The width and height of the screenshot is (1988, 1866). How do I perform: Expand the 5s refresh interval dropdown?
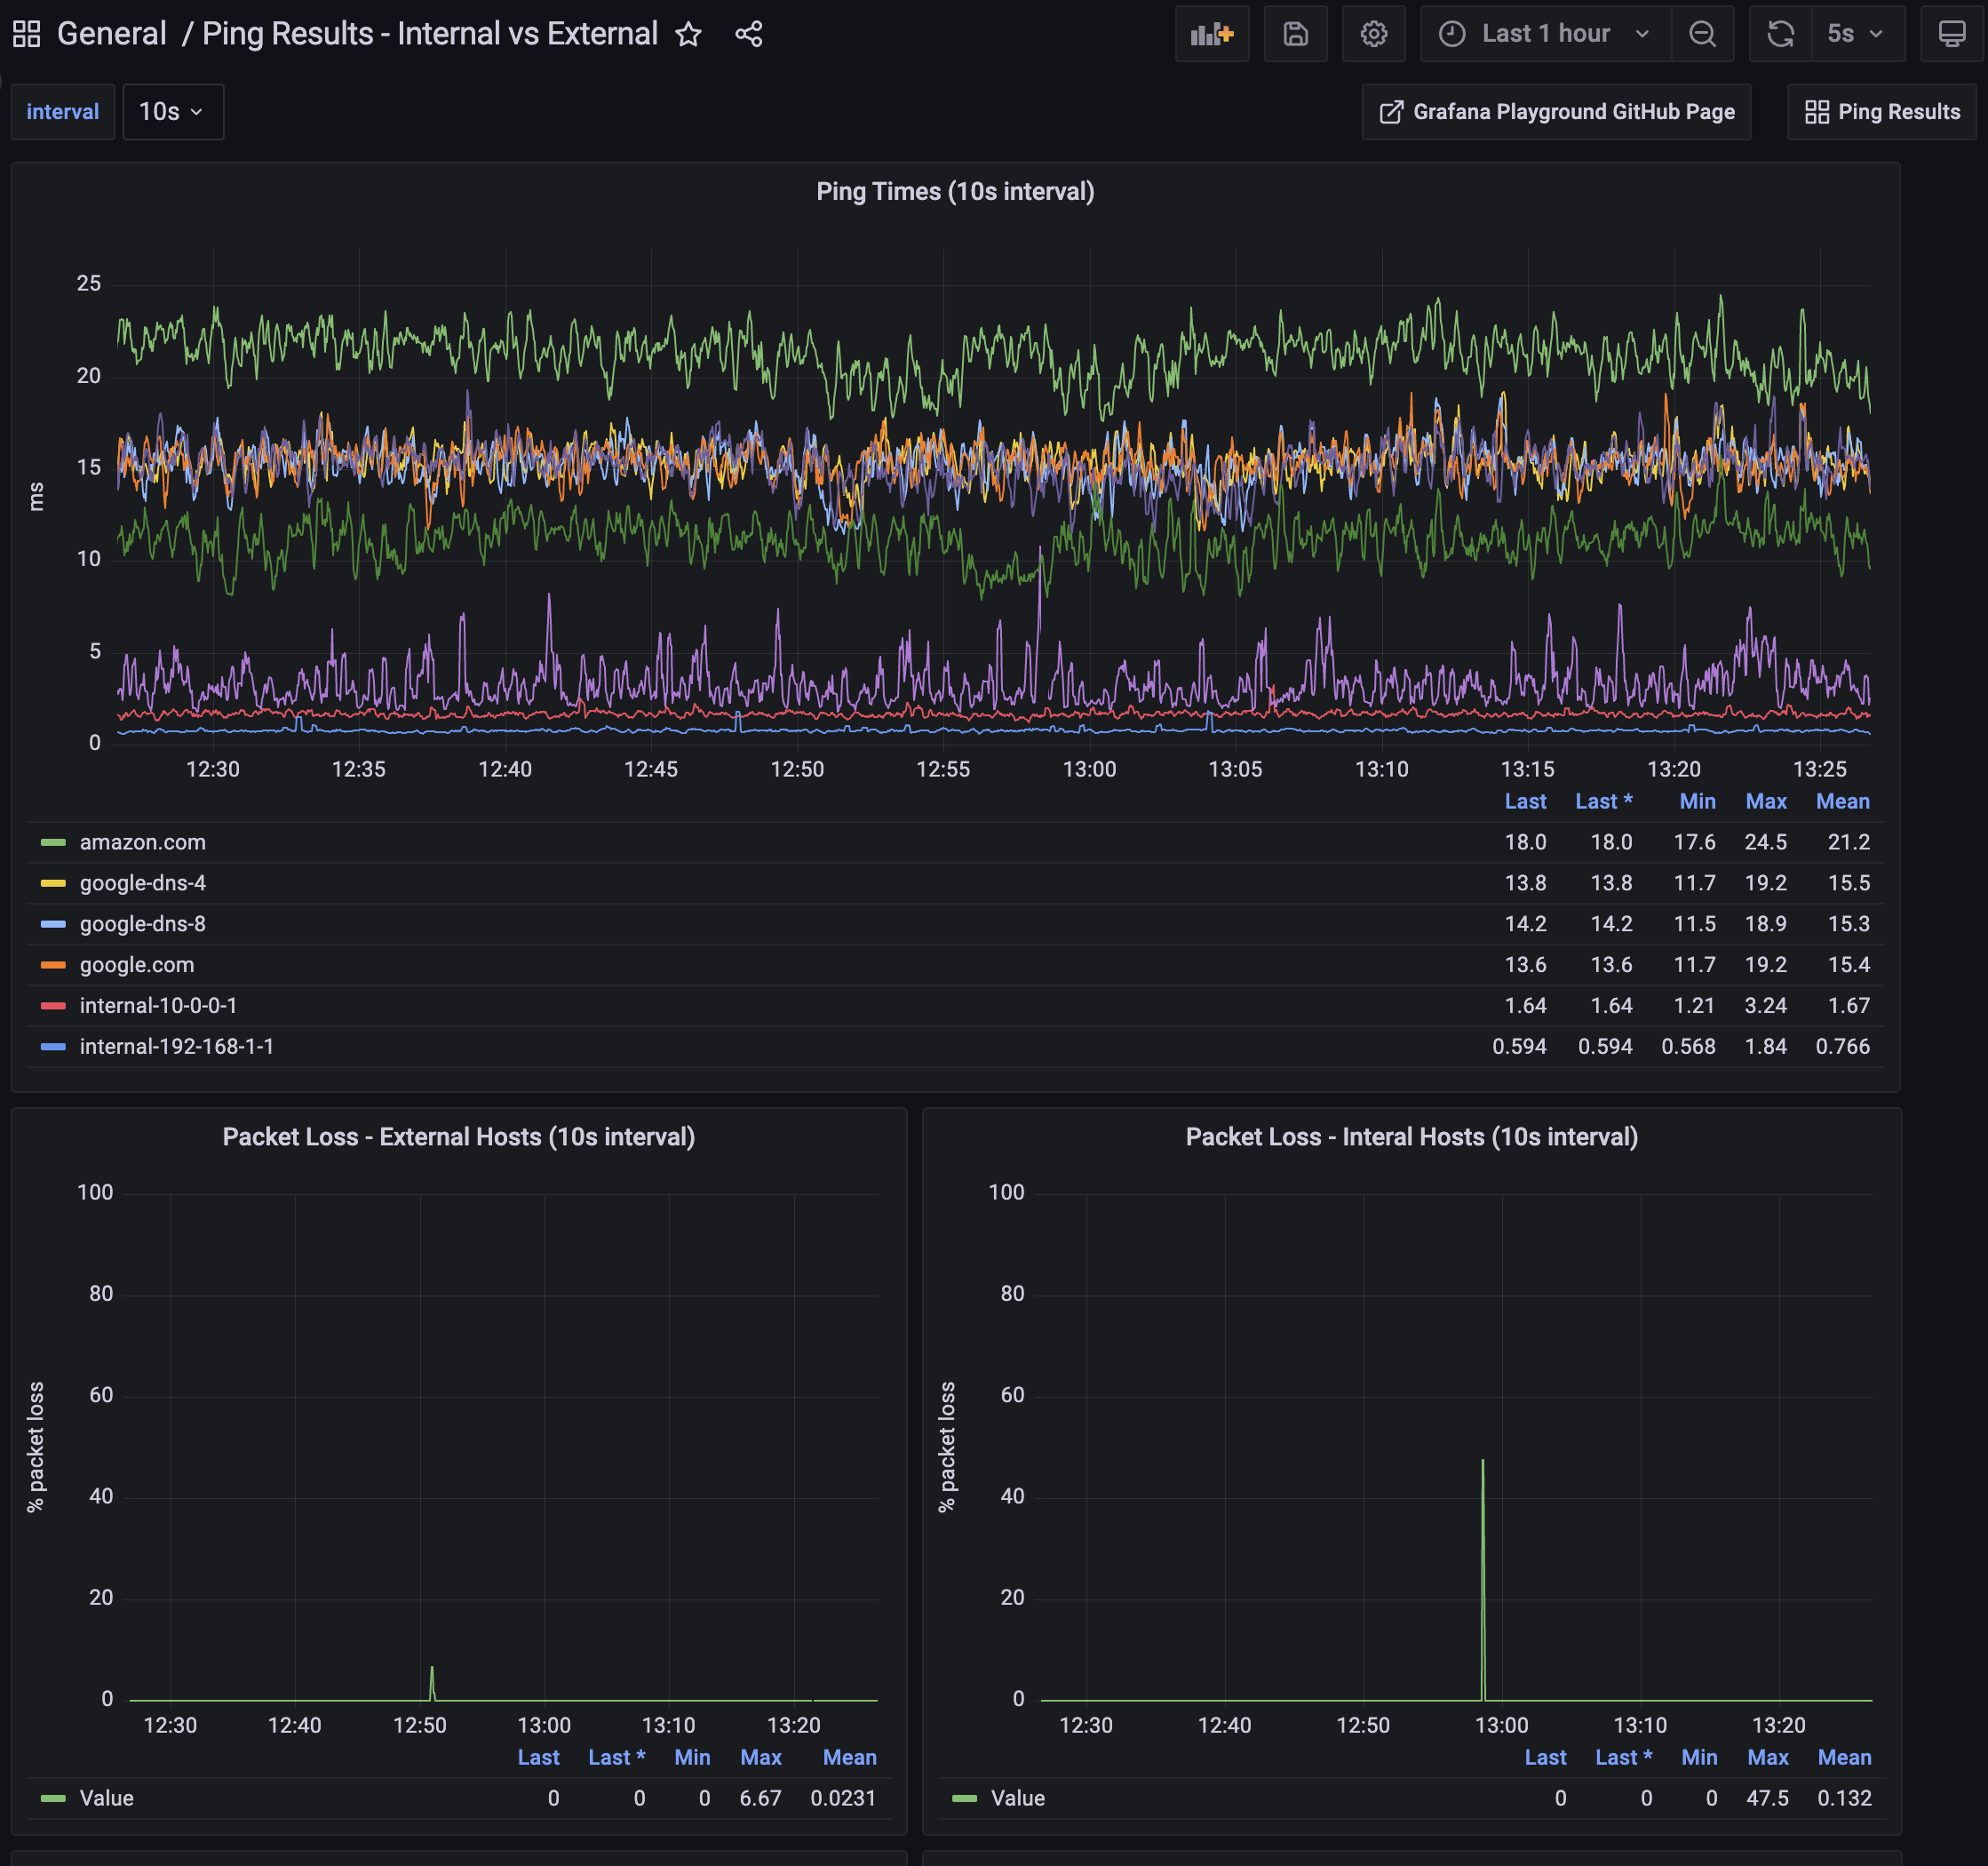[1855, 34]
